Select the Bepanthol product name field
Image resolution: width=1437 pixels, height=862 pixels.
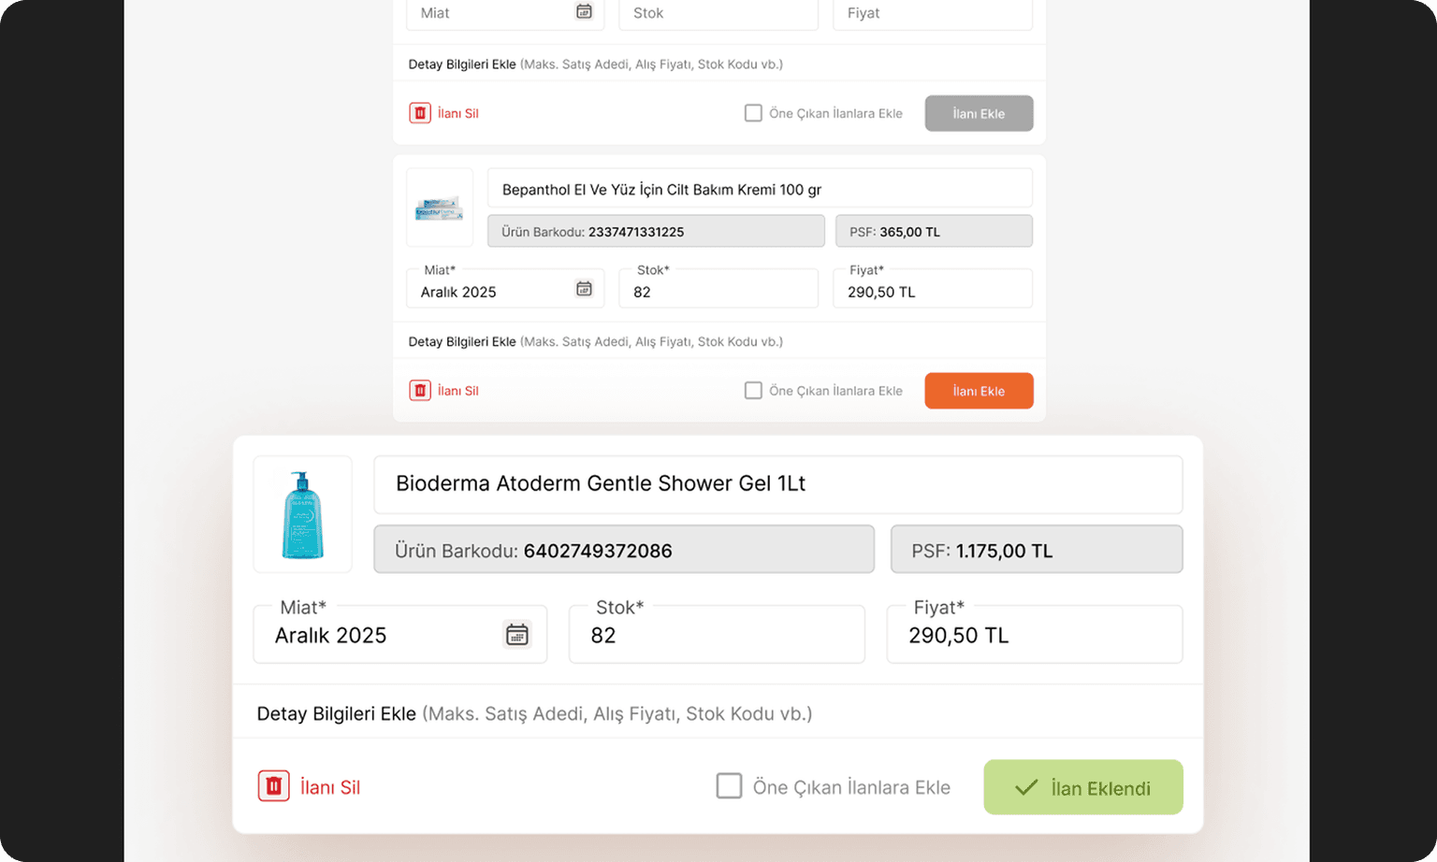point(759,188)
